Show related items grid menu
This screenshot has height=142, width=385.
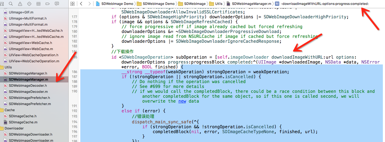click(x=73, y=4)
